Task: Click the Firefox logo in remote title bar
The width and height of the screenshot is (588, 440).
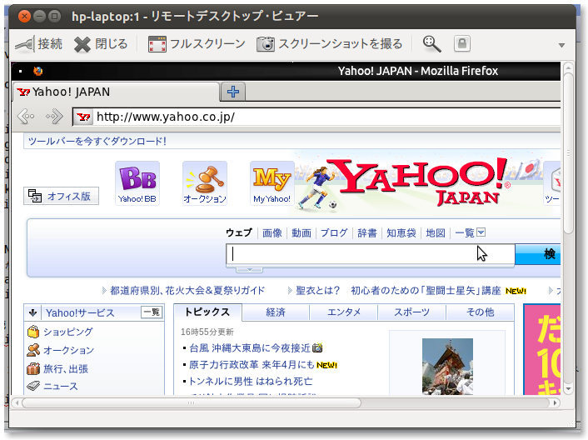Action: click(x=37, y=71)
